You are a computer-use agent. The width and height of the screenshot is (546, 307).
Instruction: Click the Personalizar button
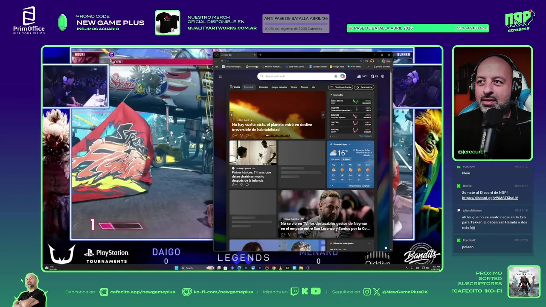(364, 87)
